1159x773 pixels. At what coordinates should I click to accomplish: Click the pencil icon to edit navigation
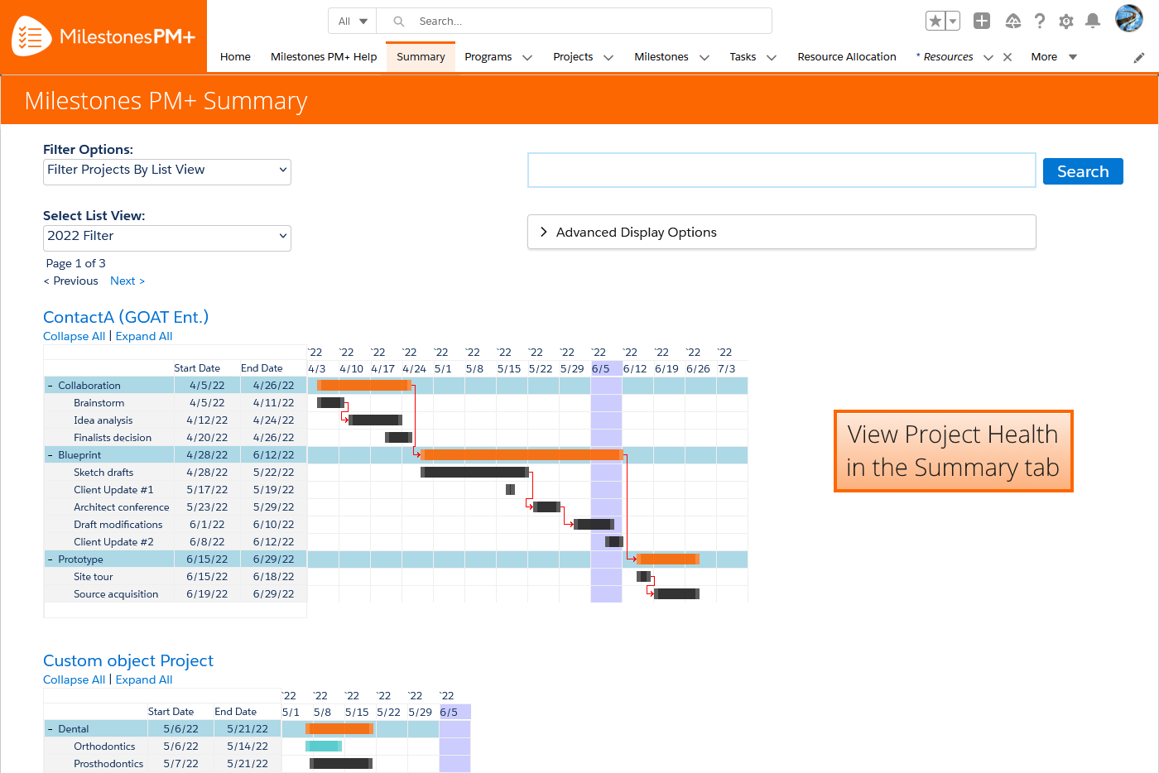(x=1138, y=56)
